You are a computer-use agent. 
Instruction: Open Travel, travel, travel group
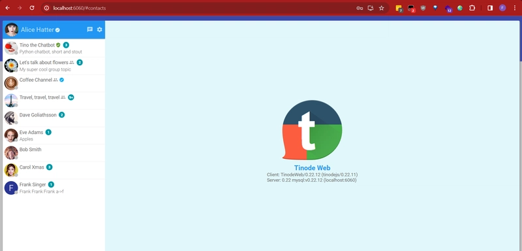54,101
